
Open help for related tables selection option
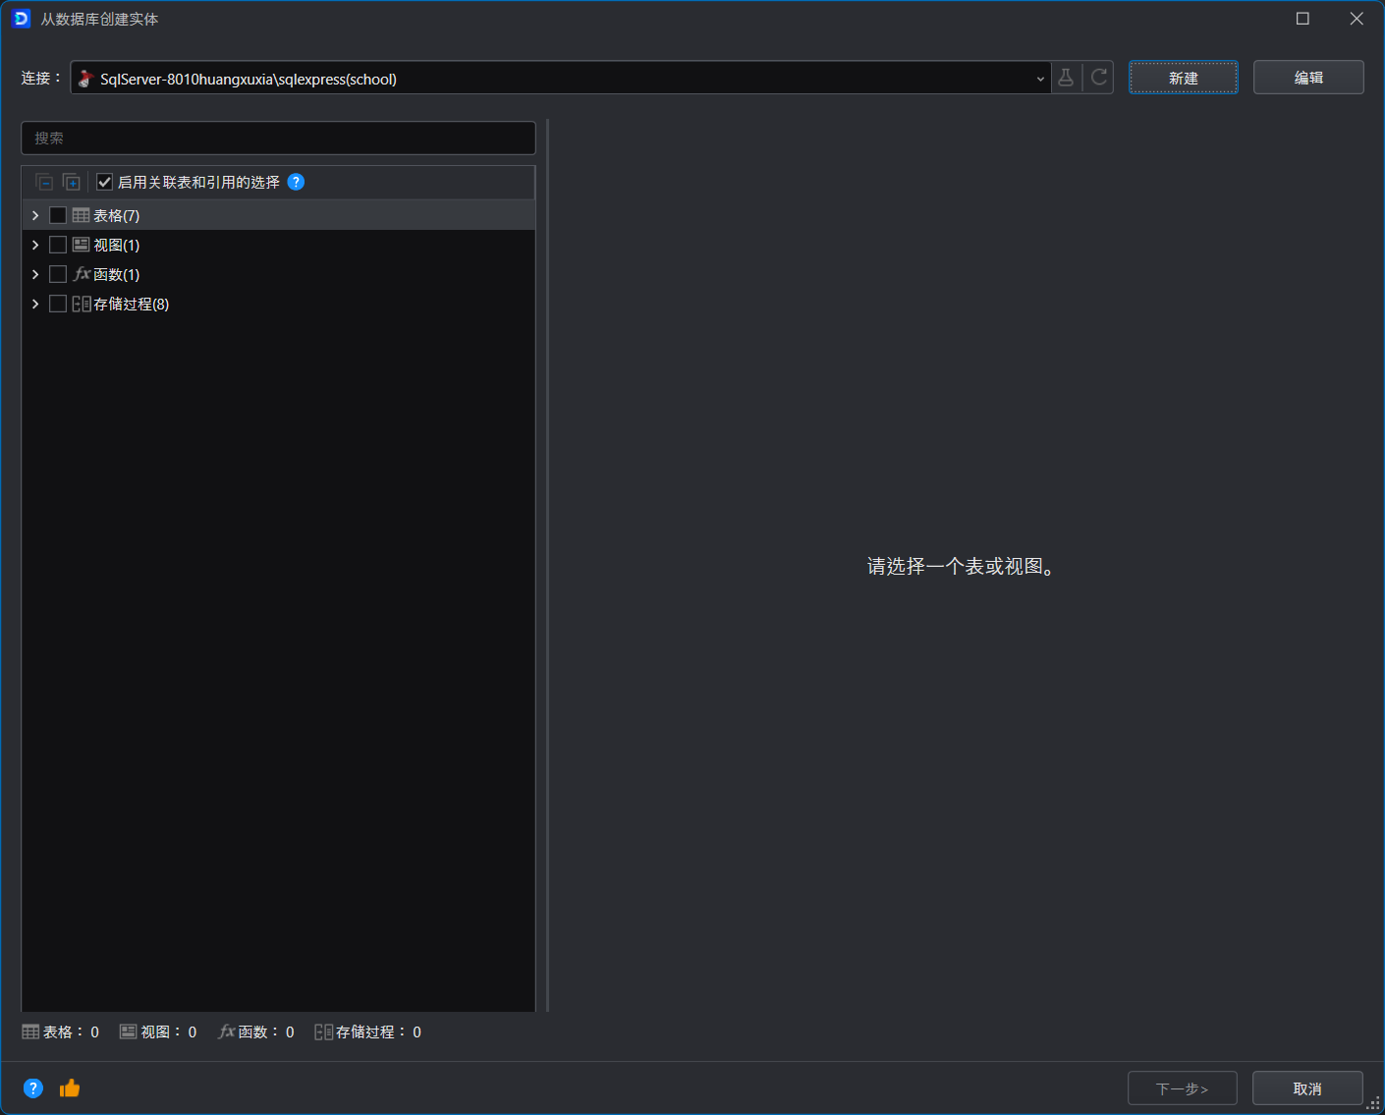[296, 182]
